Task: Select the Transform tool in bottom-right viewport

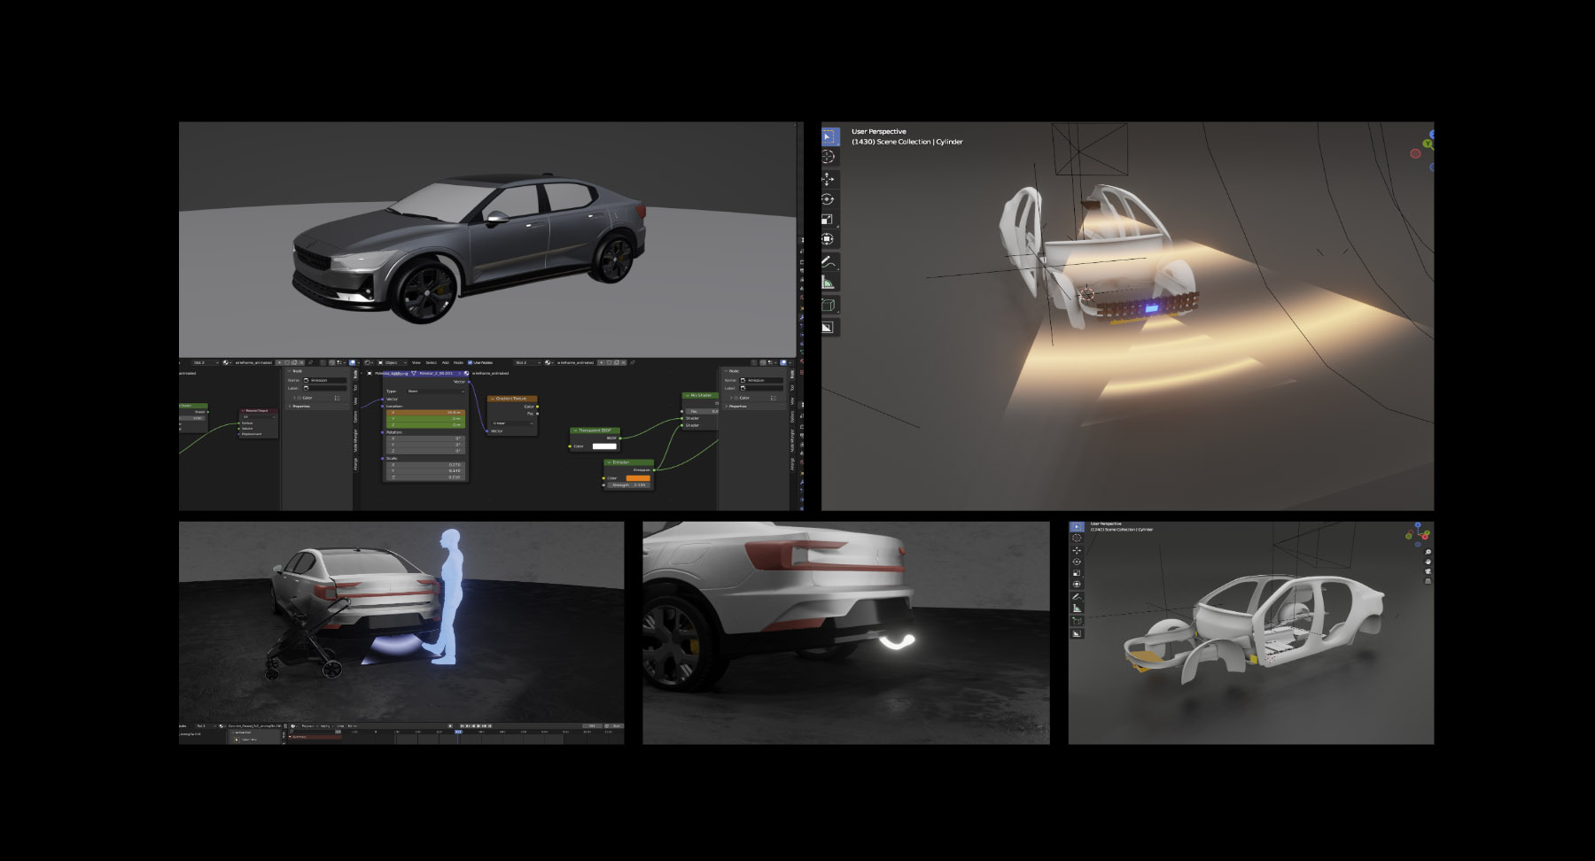Action: pos(1077,585)
